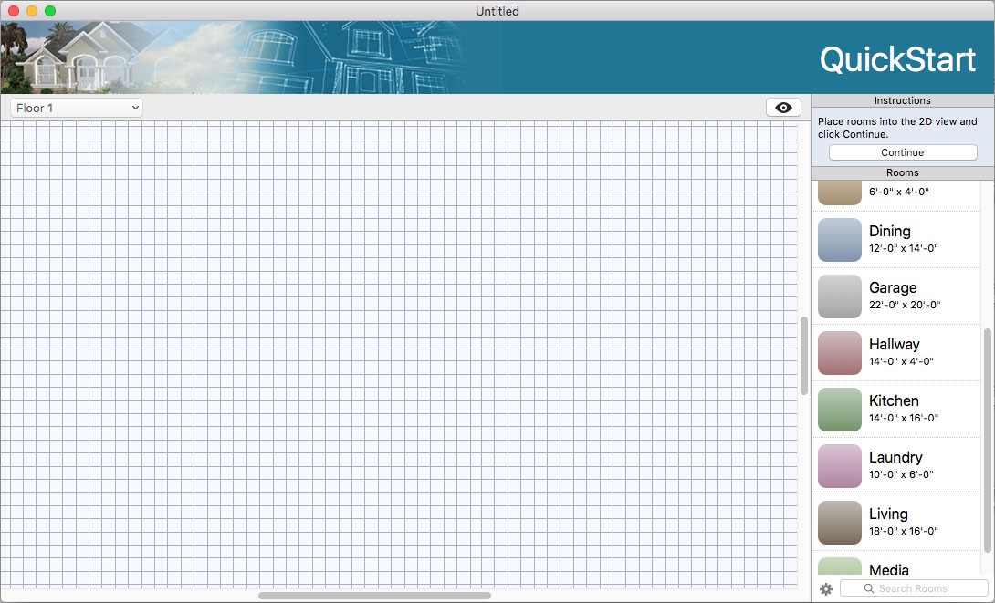Click the QuickStart title text
The width and height of the screenshot is (995, 603).
point(897,59)
